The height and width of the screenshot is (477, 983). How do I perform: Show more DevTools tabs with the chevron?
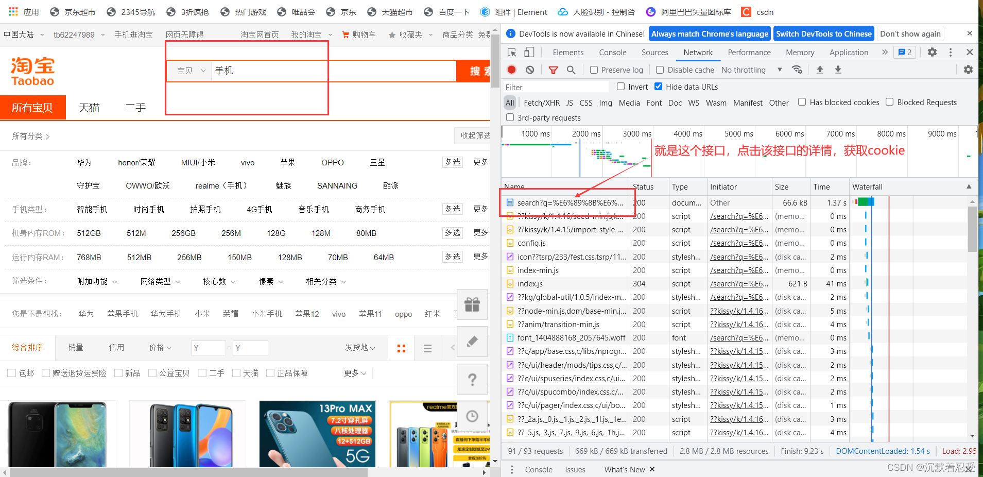tap(885, 52)
